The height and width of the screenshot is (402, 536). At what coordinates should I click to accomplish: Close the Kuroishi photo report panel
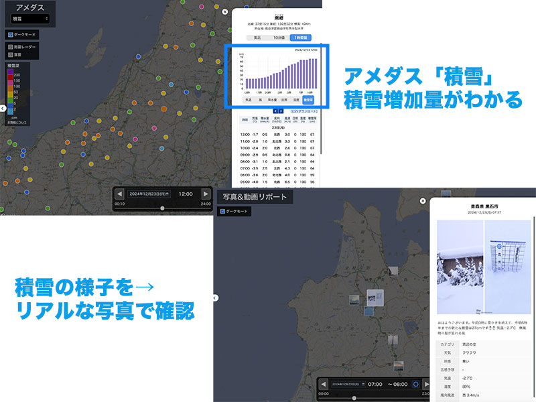click(x=422, y=200)
